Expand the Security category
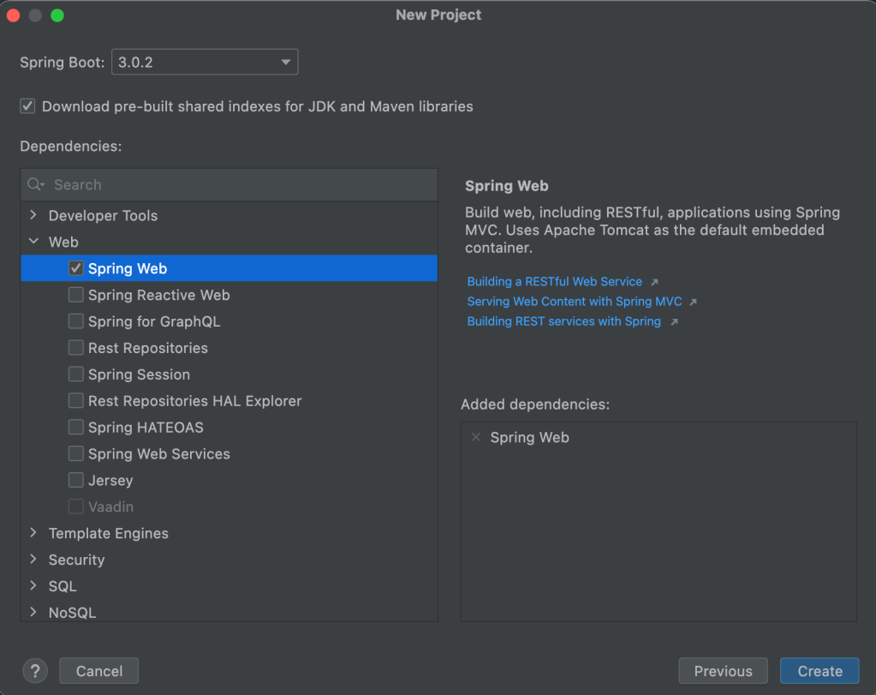Image resolution: width=876 pixels, height=695 pixels. click(33, 559)
